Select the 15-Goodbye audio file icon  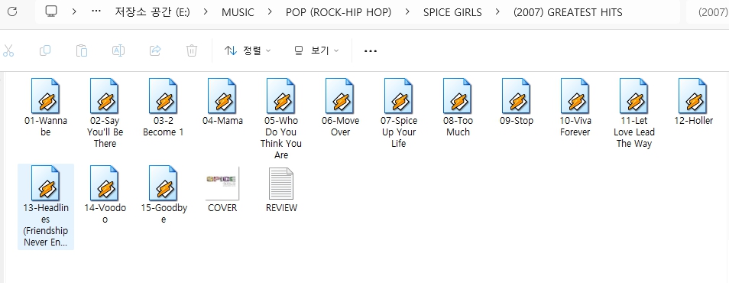pos(164,183)
